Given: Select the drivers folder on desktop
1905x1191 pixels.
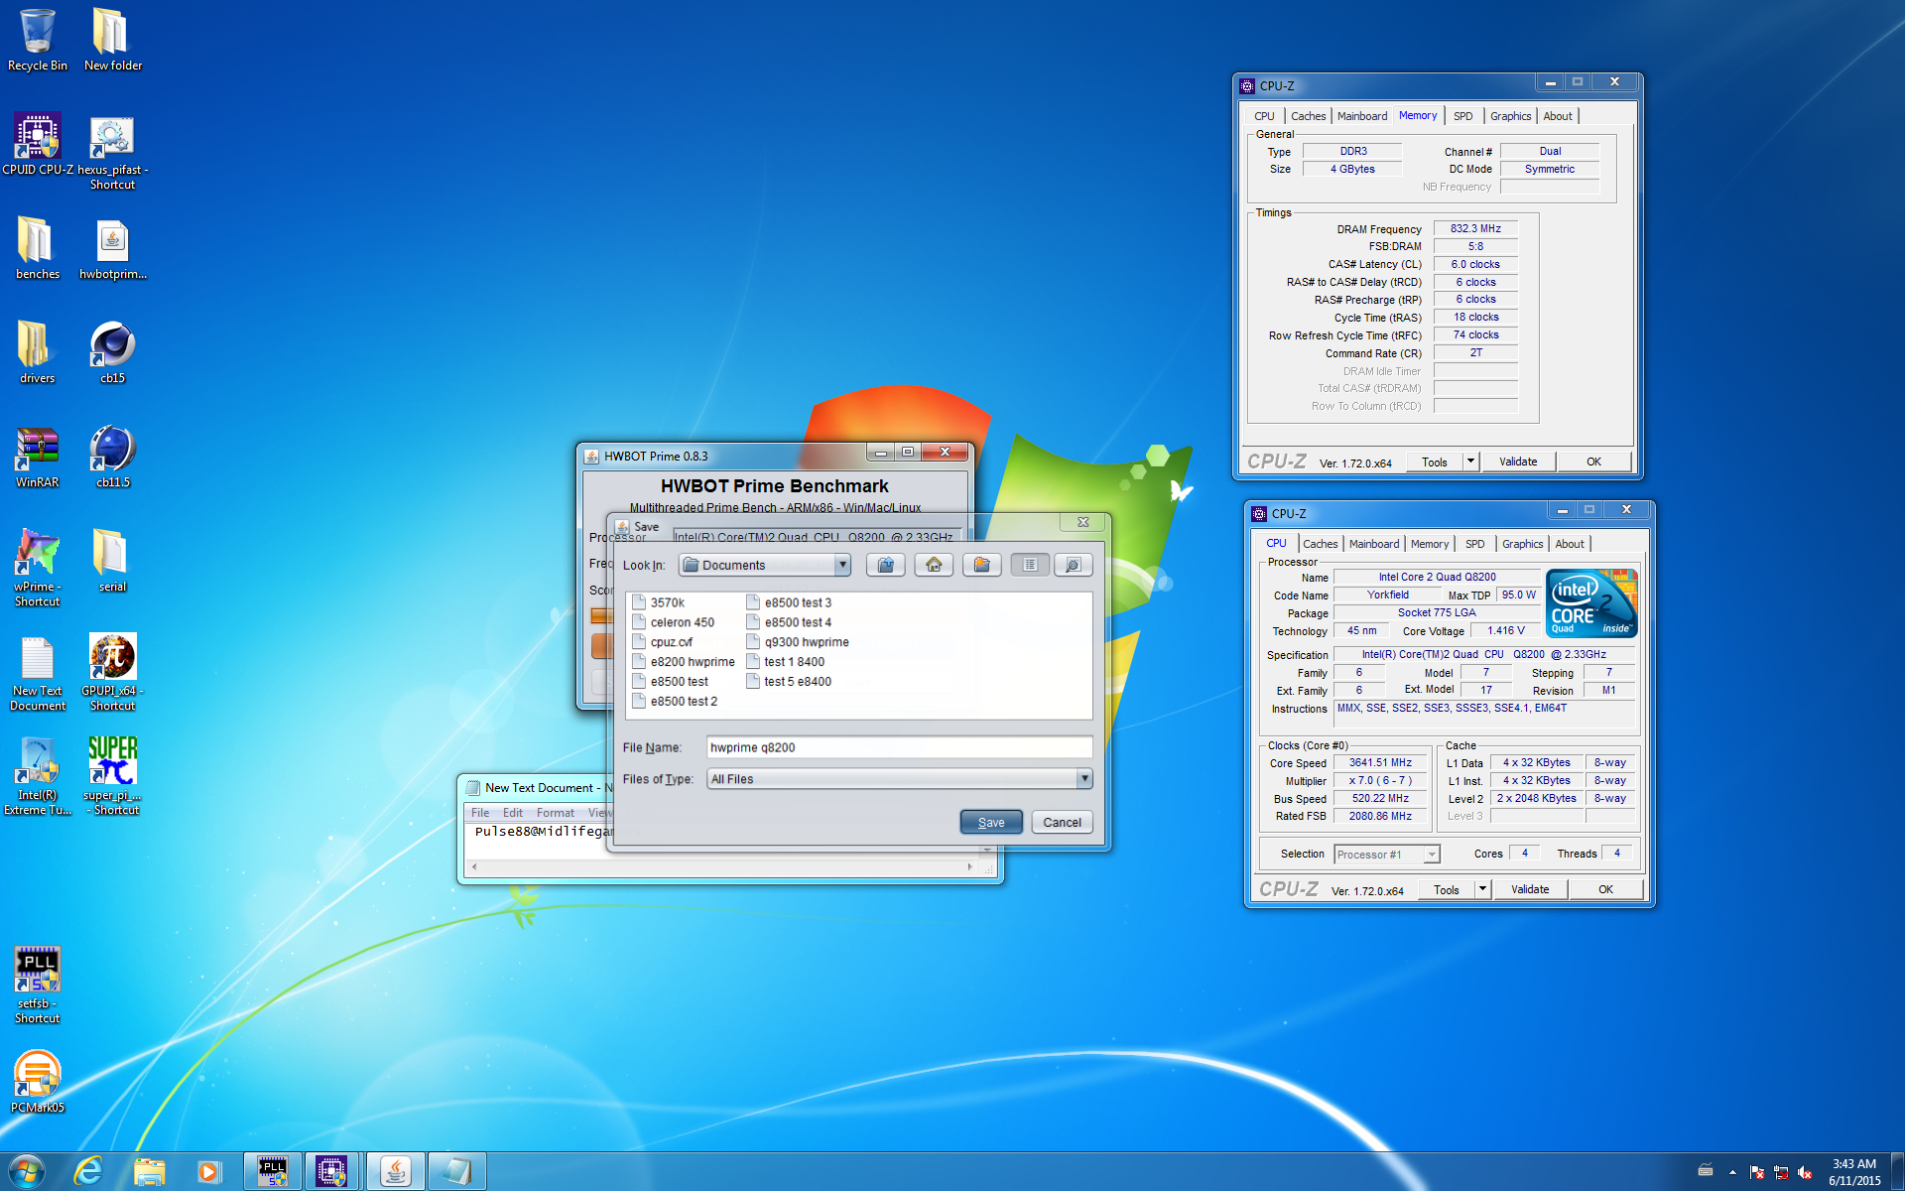Looking at the screenshot, I should (x=38, y=352).
